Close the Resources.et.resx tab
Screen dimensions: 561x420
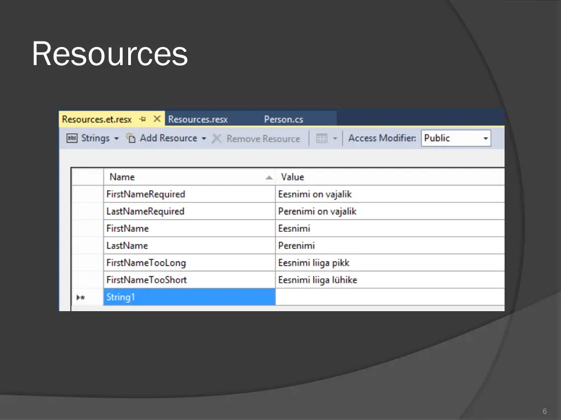click(157, 118)
